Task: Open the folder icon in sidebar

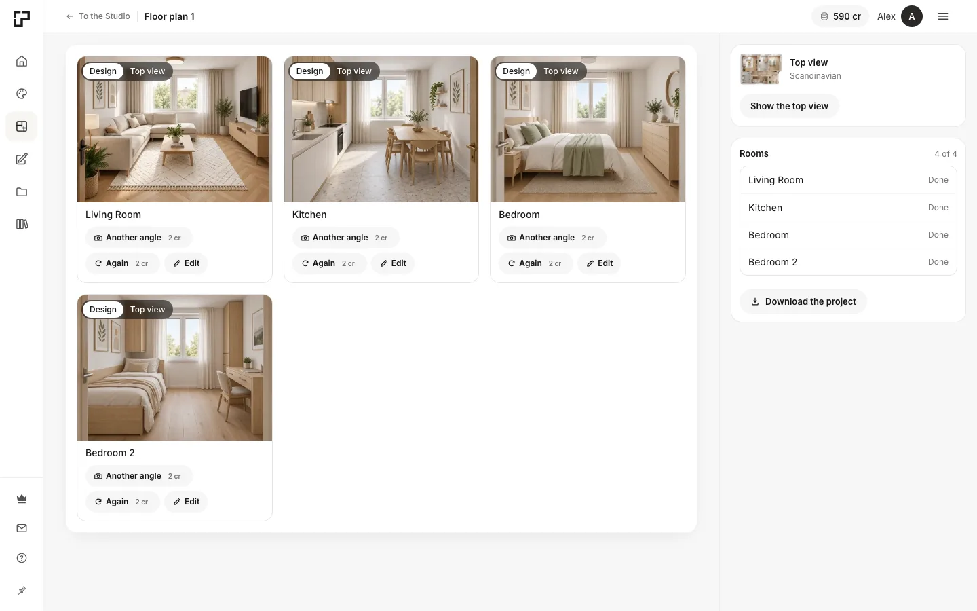Action: click(x=22, y=191)
